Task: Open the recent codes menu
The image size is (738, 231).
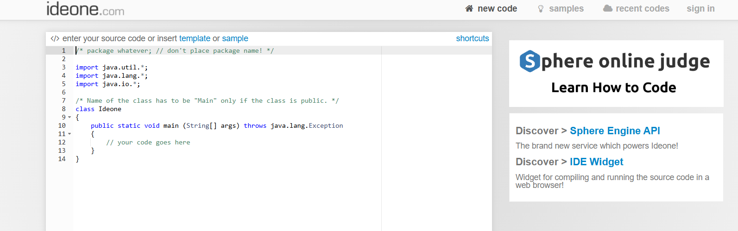Action: tap(636, 8)
